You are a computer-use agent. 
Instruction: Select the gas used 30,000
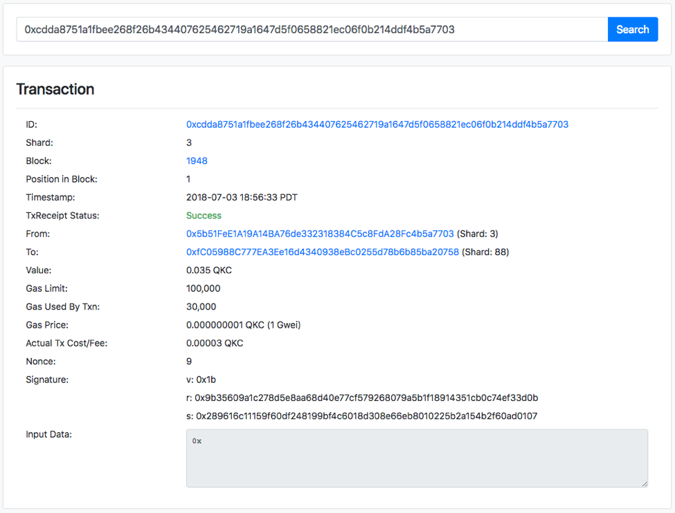point(201,306)
